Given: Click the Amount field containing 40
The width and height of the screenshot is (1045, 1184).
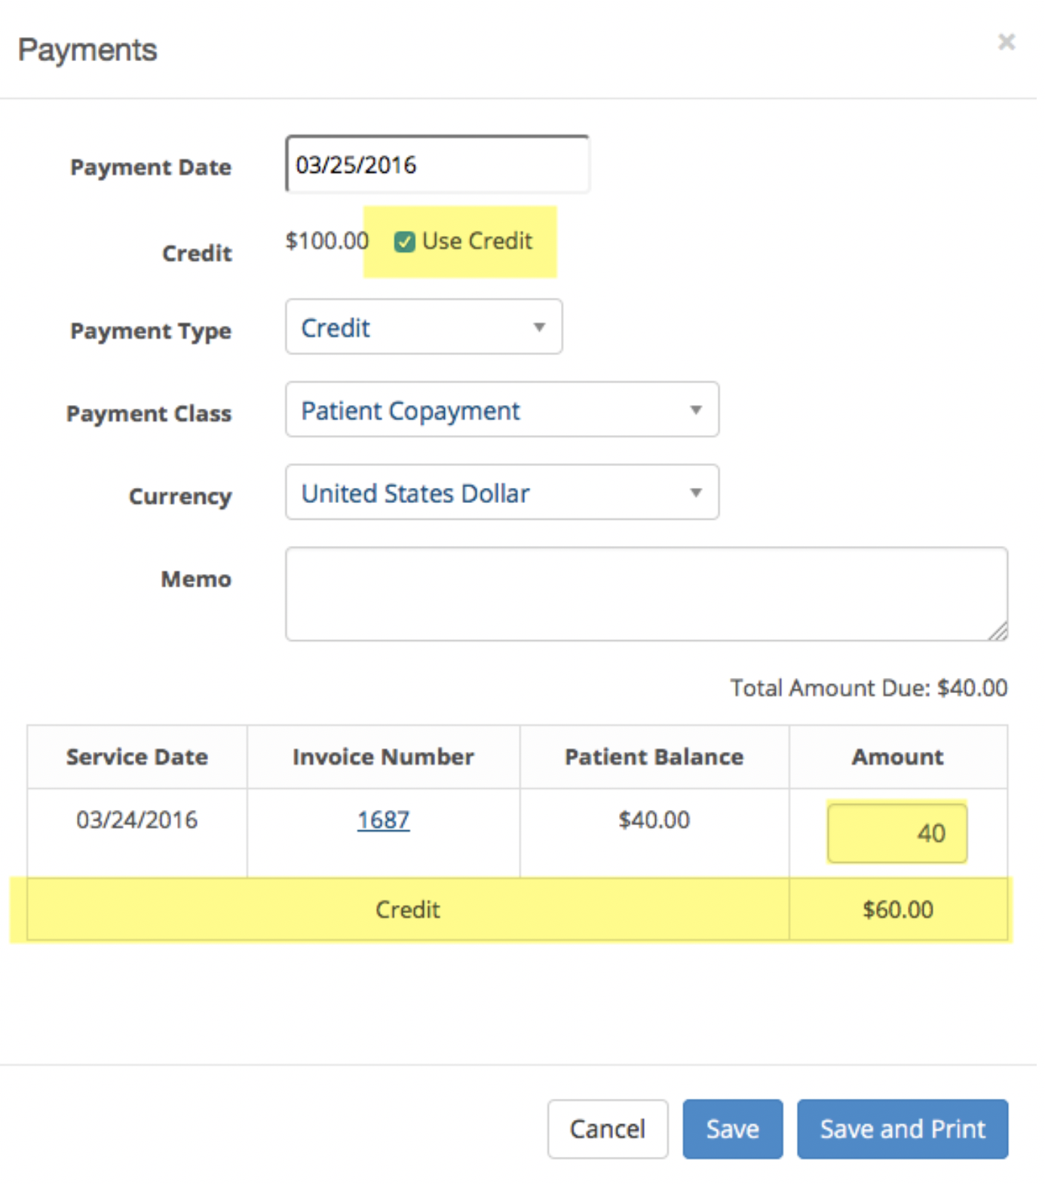Looking at the screenshot, I should click(x=897, y=833).
